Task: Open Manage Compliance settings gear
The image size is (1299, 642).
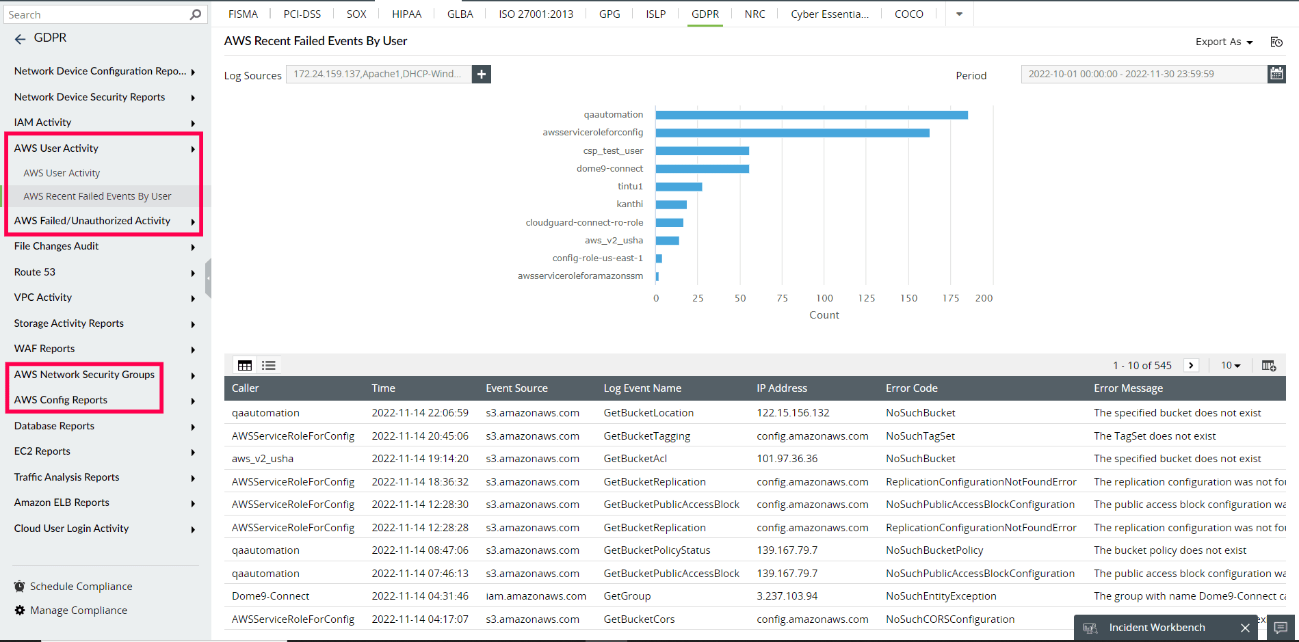Action: click(20, 610)
